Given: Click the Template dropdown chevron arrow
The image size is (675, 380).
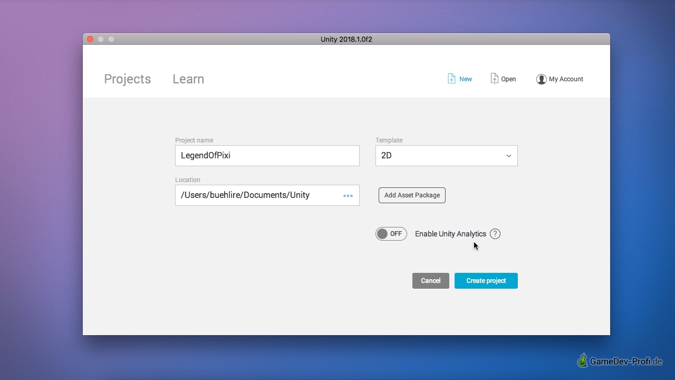Looking at the screenshot, I should [x=509, y=156].
